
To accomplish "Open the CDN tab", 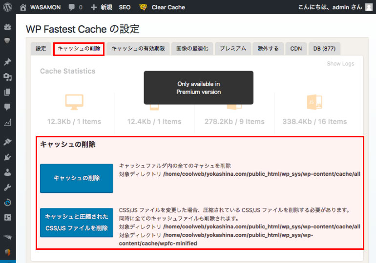I will (296, 49).
